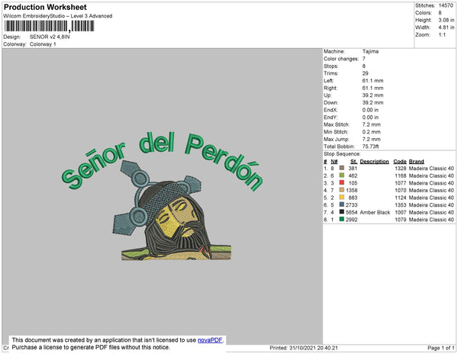Click code '1079' in stop 8
The height and width of the screenshot is (354, 458).
[x=401, y=220]
